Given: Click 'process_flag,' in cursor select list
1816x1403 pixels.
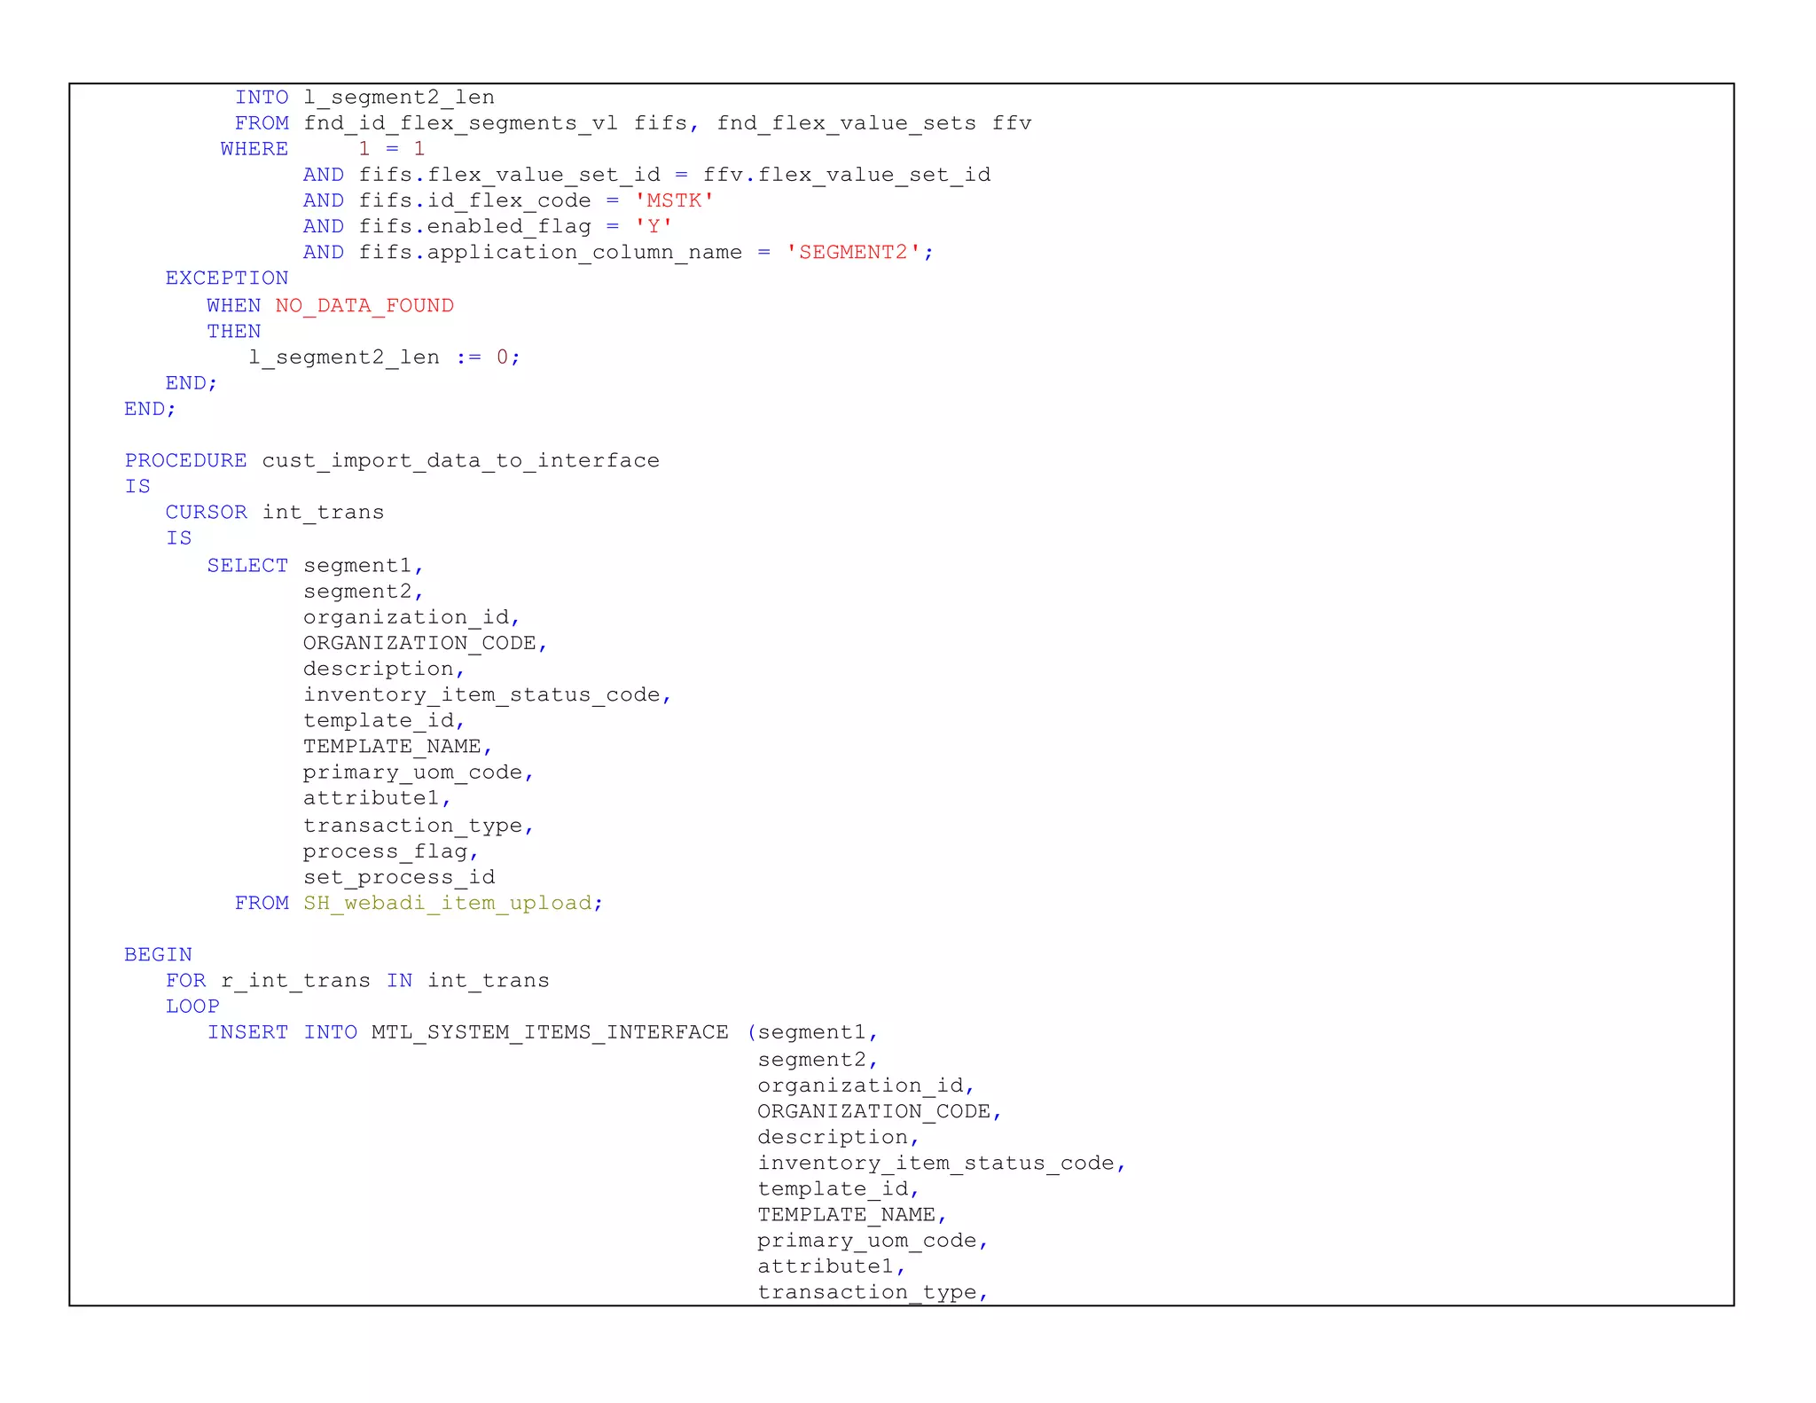Looking at the screenshot, I should 391,851.
